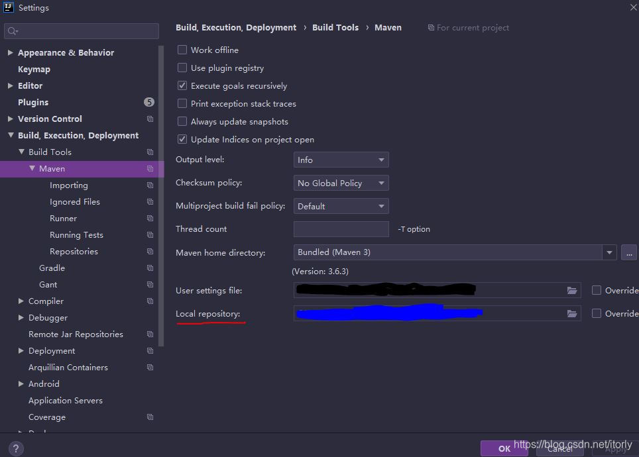The image size is (639, 457).
Task: Toggle Use plugin registry checkbox
Action: 182,68
